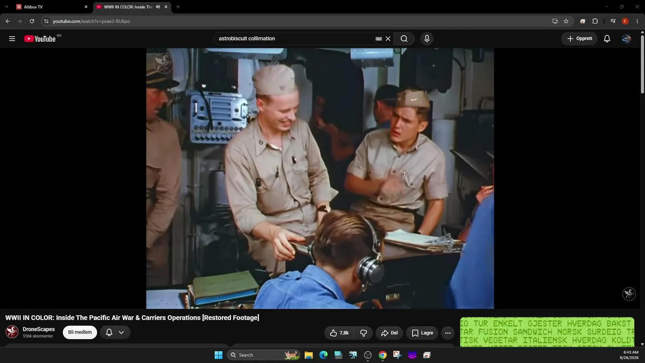
Task: Open the pinned extension icon left of the puzzle
Action: [x=583, y=21]
